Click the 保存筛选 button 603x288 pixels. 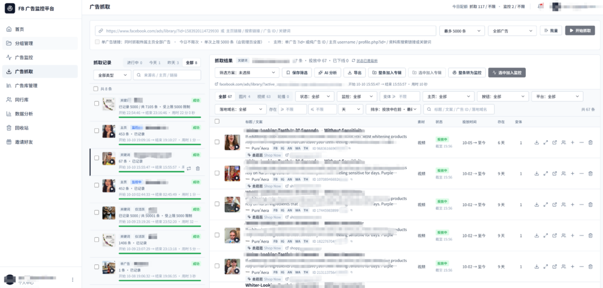tap(297, 72)
